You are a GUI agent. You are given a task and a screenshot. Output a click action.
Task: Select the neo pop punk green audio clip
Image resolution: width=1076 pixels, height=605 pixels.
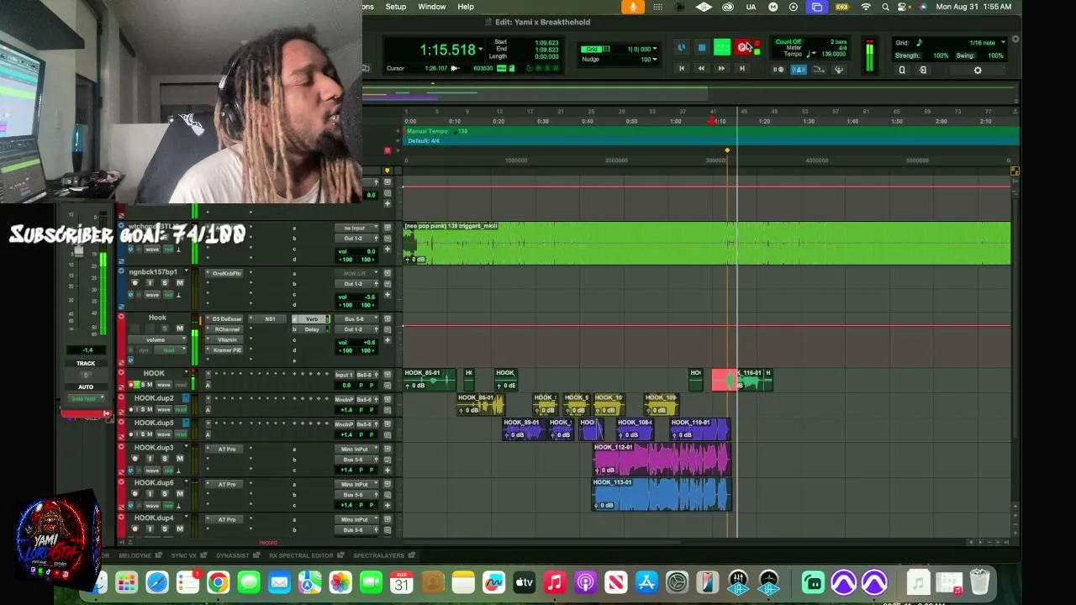[707, 244]
